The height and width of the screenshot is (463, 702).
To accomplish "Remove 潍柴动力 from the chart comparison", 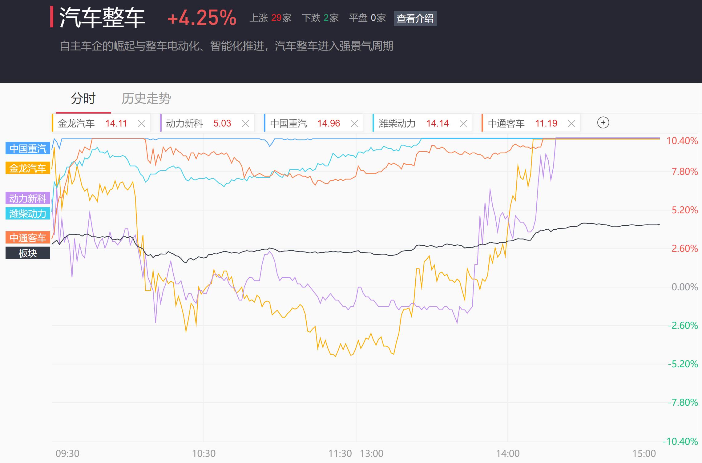I will (463, 124).
